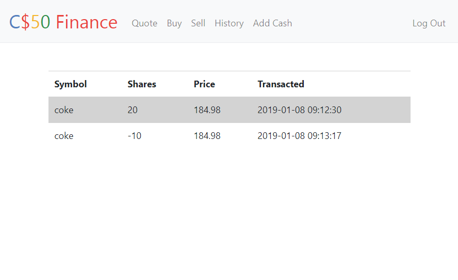The image size is (458, 280).
Task: Open the C$50 Finance home logo
Action: point(63,22)
